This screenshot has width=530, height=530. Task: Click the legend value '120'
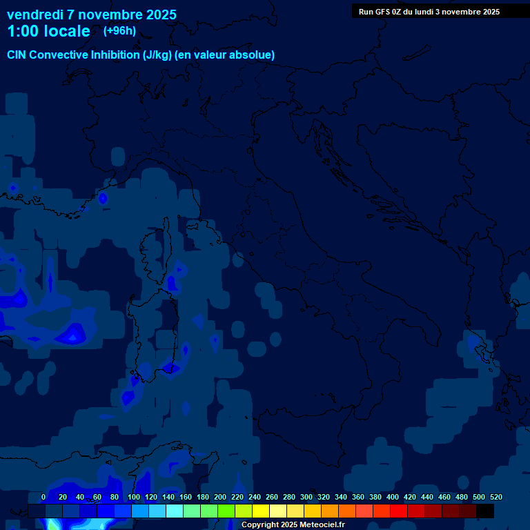150,497
